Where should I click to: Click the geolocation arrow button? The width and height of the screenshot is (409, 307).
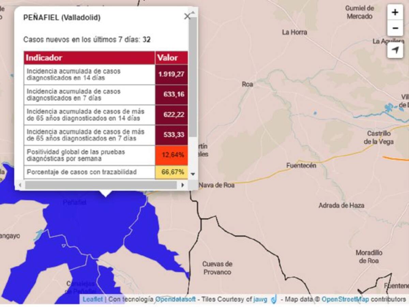click(x=395, y=50)
